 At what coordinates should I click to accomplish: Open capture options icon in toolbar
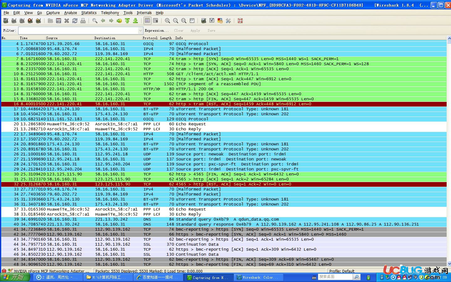pos(14,21)
